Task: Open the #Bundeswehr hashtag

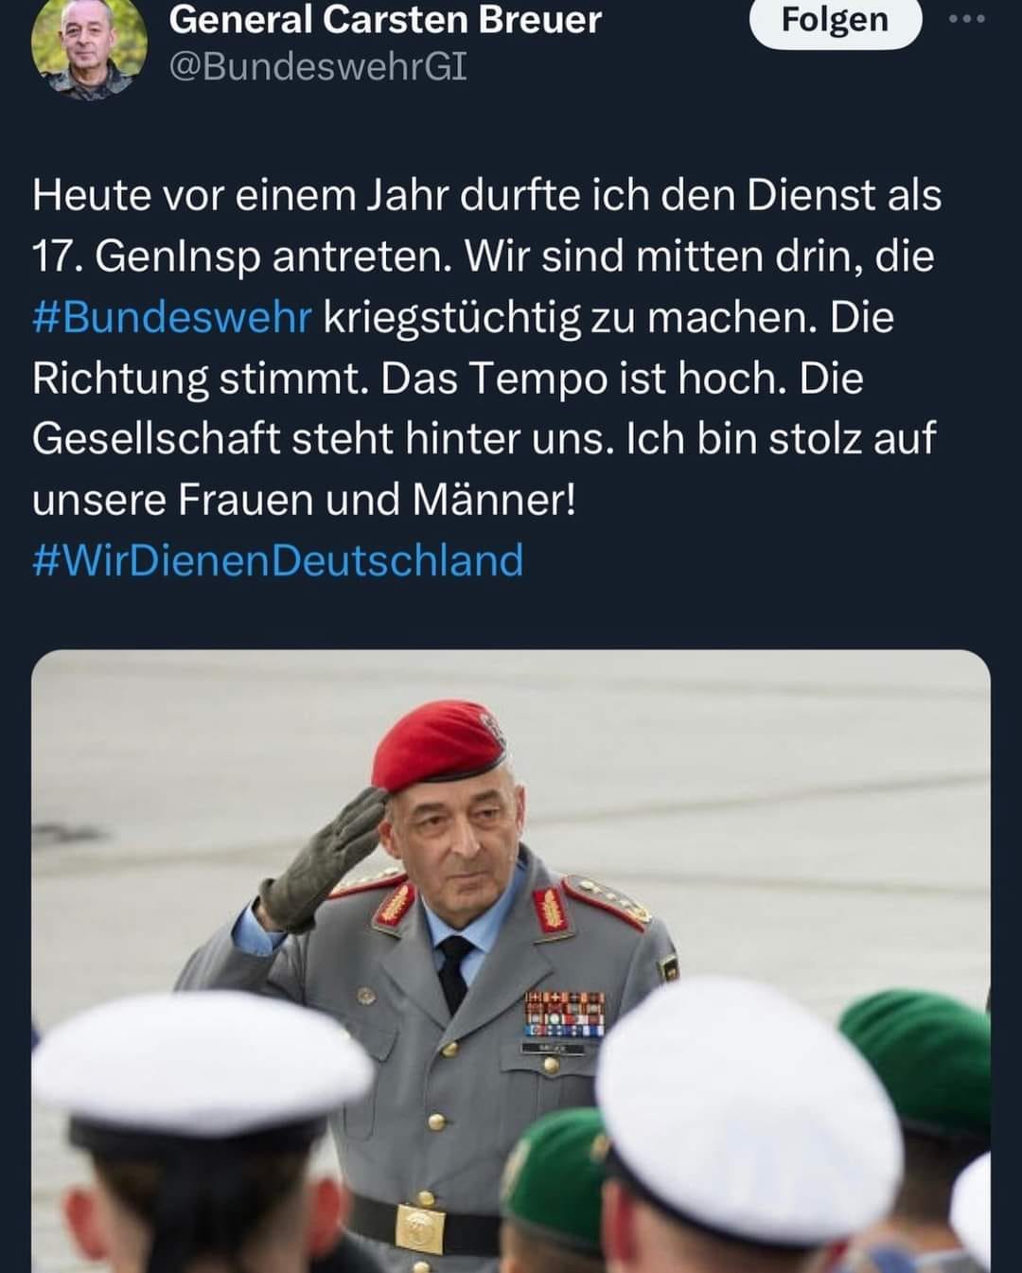Action: coord(171,317)
